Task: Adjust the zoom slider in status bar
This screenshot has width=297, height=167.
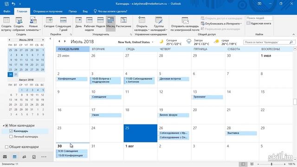Action: point(271,164)
